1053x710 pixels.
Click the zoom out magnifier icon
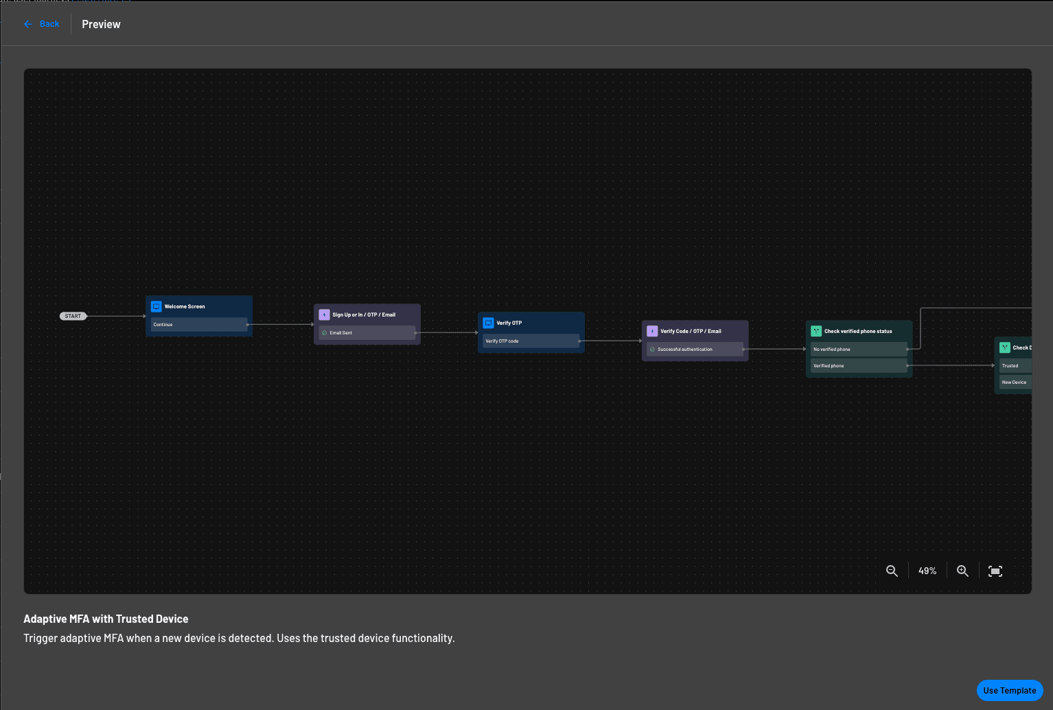pos(891,571)
